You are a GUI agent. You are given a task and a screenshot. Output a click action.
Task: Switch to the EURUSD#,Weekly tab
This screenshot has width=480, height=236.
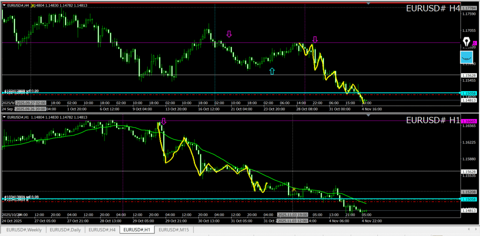point(23,229)
